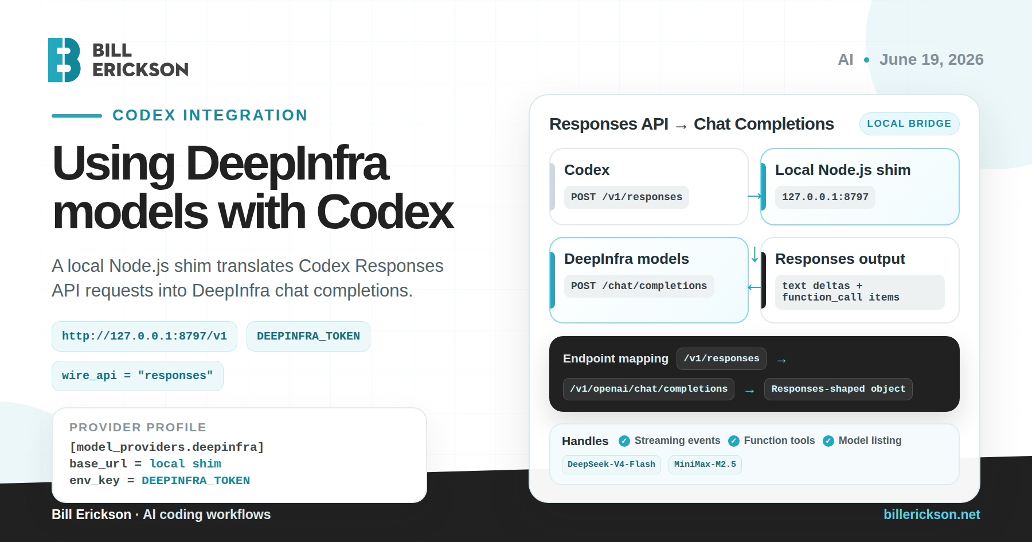The height and width of the screenshot is (542, 1032).
Task: Click the "Function tools" text
Action: tap(779, 440)
